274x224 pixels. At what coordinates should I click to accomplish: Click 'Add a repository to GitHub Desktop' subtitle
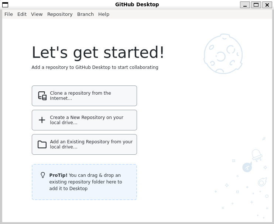tap(95, 67)
